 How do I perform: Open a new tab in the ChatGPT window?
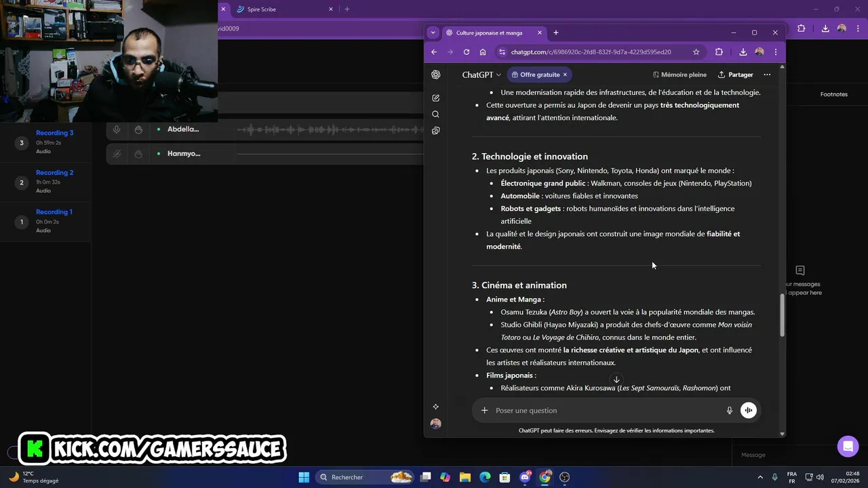tap(556, 33)
